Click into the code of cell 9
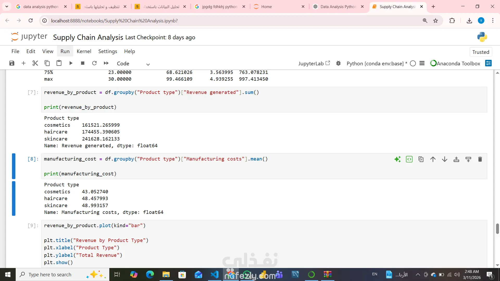 coord(264,244)
